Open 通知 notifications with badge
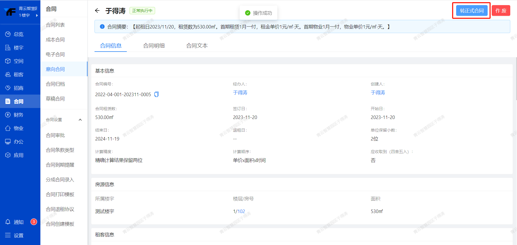 point(18,222)
